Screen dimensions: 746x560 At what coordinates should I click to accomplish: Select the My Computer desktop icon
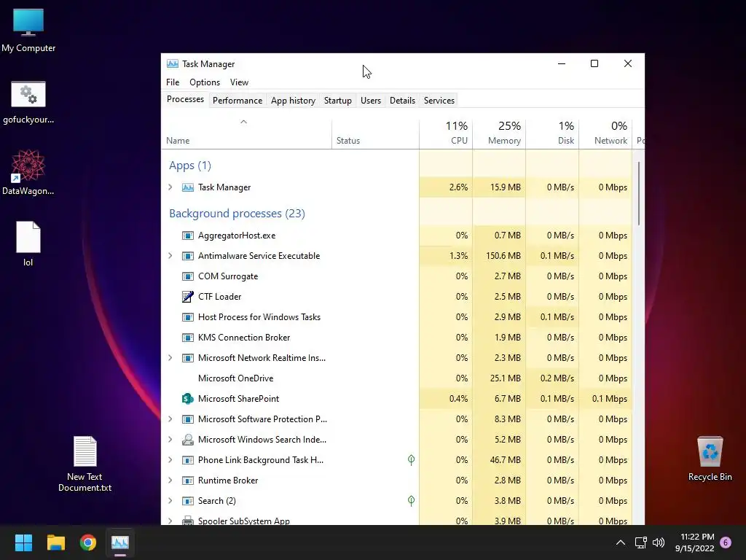28,31
